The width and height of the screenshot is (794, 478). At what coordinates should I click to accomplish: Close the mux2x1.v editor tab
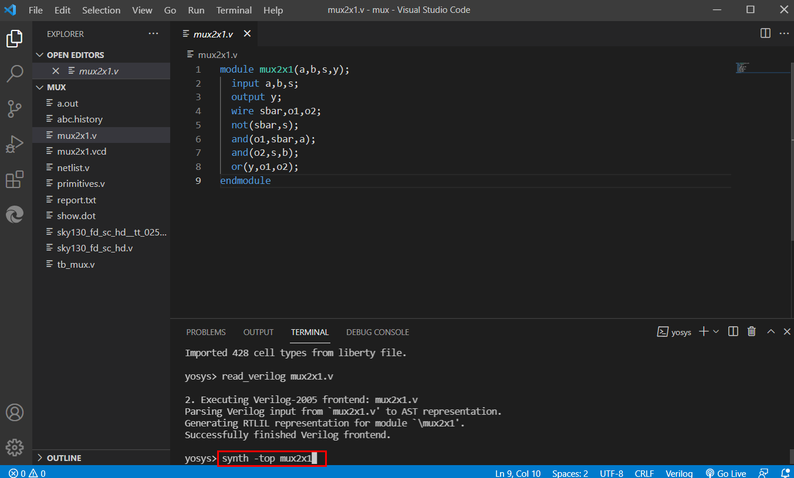pos(247,34)
